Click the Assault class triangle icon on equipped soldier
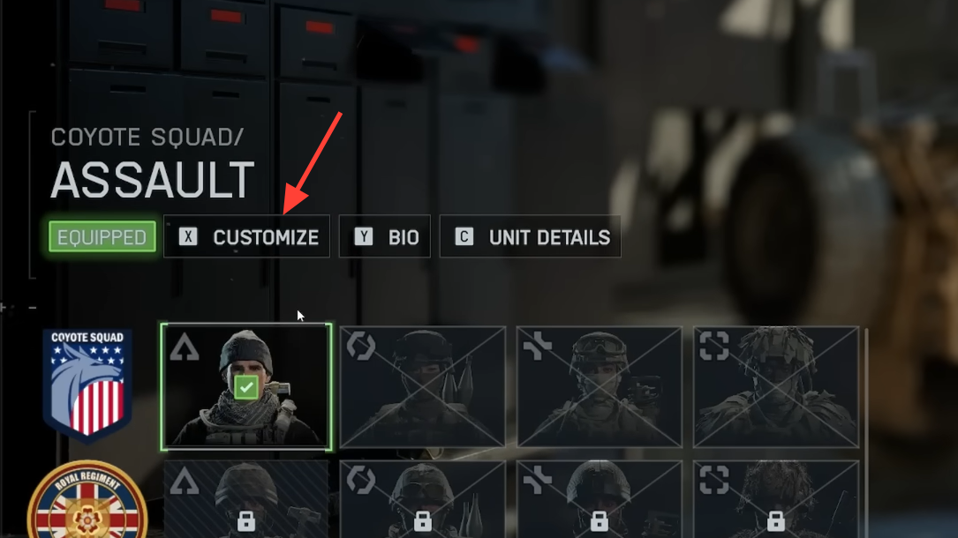The image size is (958, 538). [x=184, y=347]
